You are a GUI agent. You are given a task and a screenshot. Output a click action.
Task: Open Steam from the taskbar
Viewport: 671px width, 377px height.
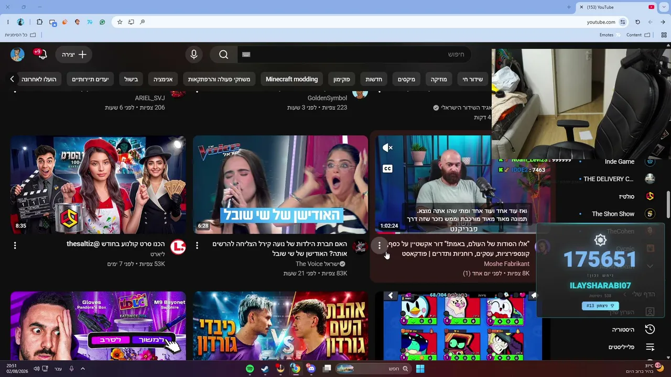pyautogui.click(x=265, y=369)
